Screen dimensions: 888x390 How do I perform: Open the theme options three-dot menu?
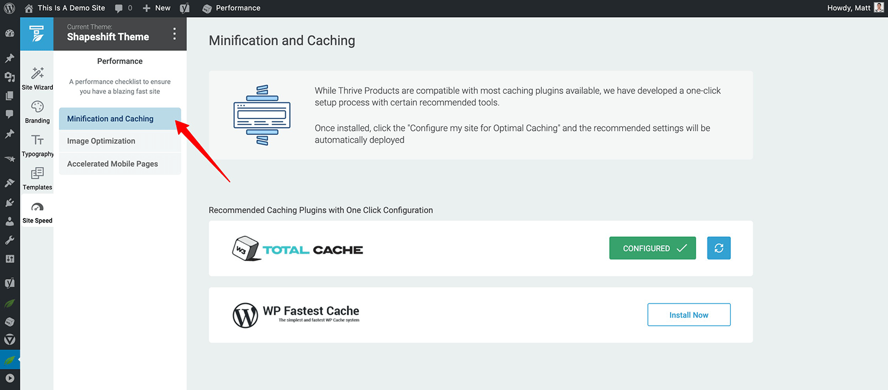point(174,34)
